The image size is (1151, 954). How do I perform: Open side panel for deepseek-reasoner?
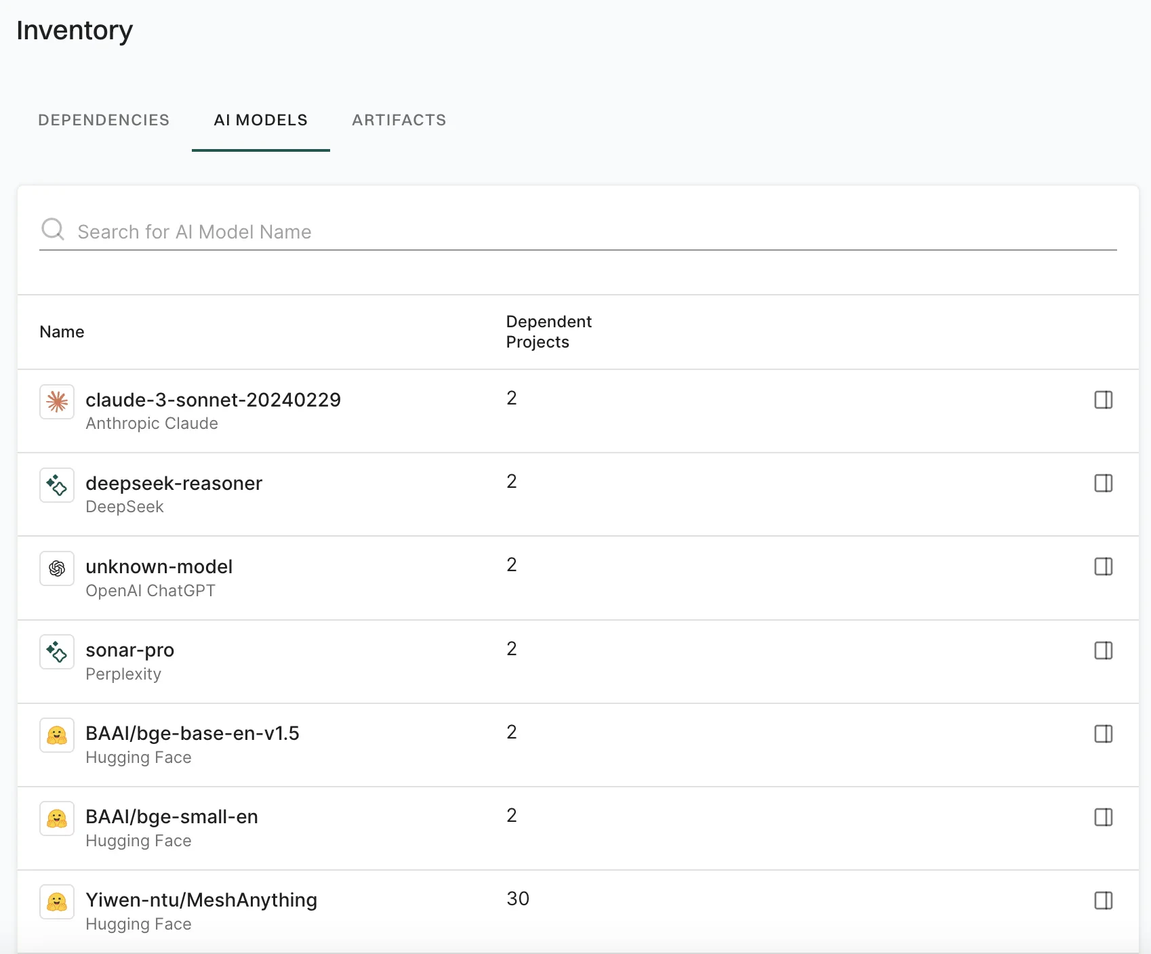coord(1104,483)
